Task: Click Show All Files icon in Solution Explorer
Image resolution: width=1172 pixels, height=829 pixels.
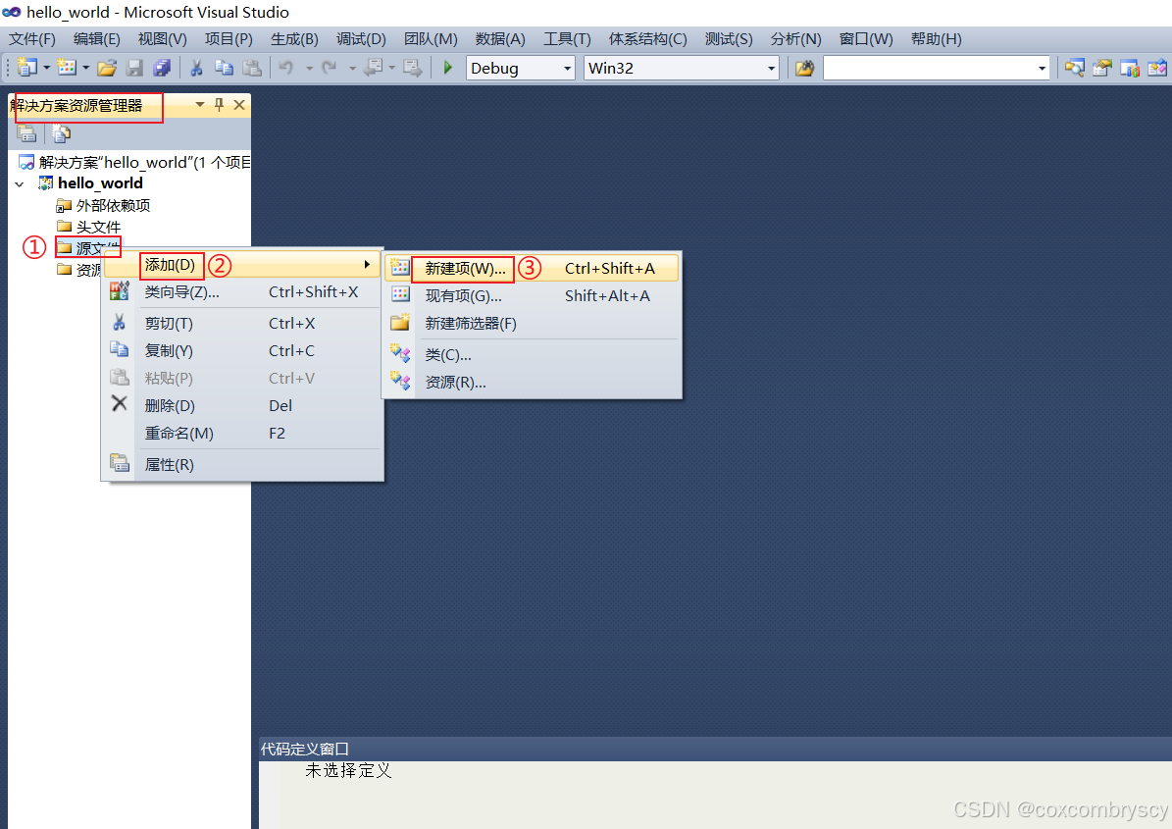Action: click(61, 133)
